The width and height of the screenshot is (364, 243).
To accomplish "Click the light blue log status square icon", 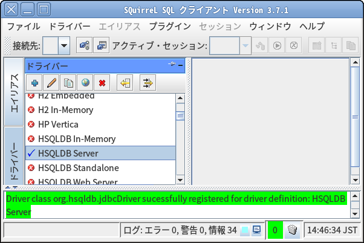I will coord(245,230).
